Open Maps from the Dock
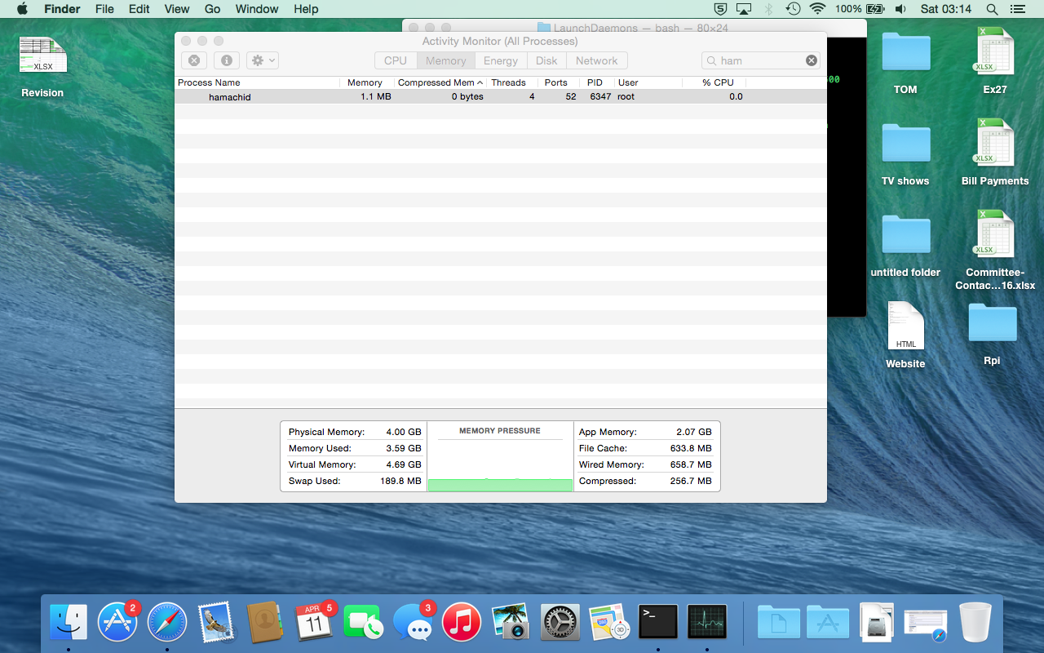Screen dimensions: 1044x653 click(x=608, y=622)
